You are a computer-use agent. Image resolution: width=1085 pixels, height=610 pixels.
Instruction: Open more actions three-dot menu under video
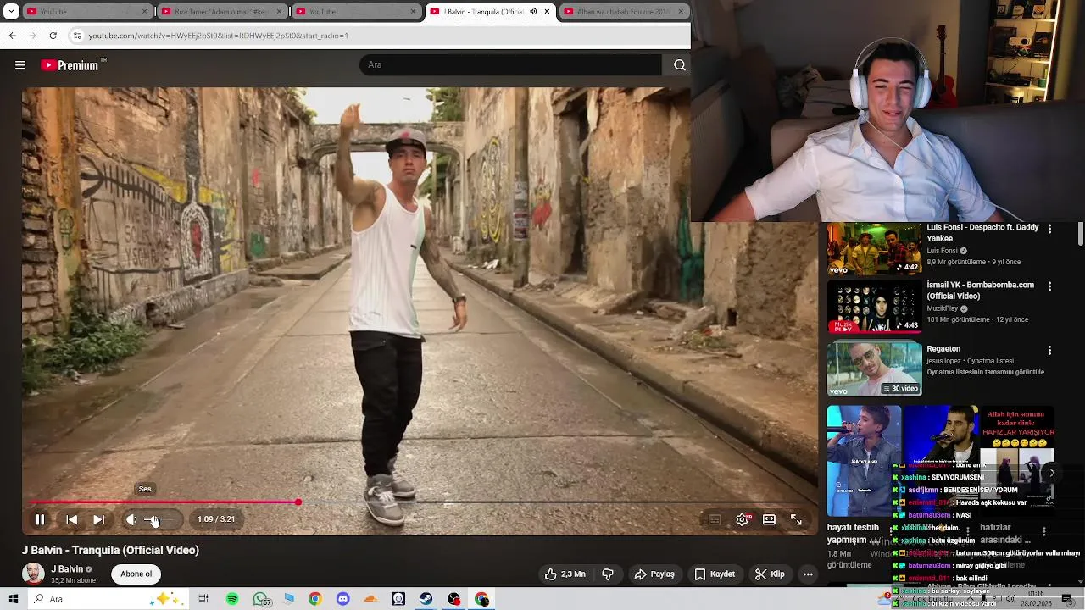click(x=808, y=574)
